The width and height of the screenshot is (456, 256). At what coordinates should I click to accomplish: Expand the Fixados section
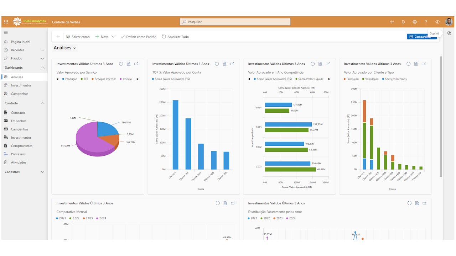pos(42,58)
